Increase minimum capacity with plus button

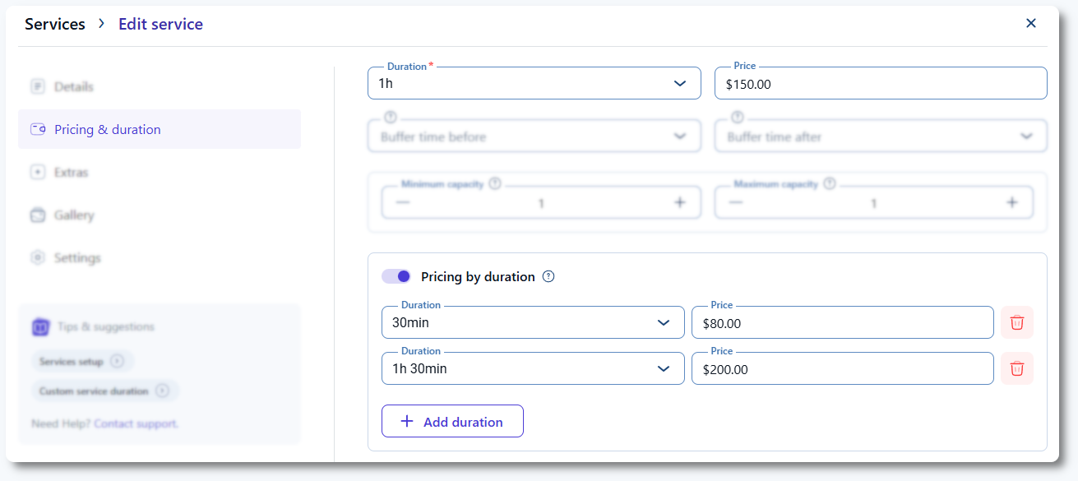[x=679, y=203]
